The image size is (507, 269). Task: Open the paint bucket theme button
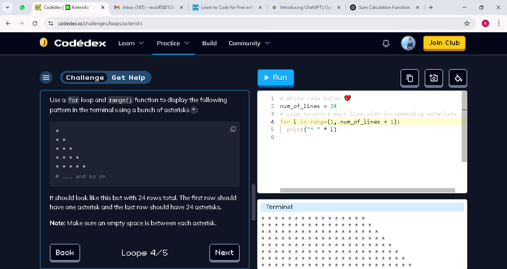click(x=458, y=78)
